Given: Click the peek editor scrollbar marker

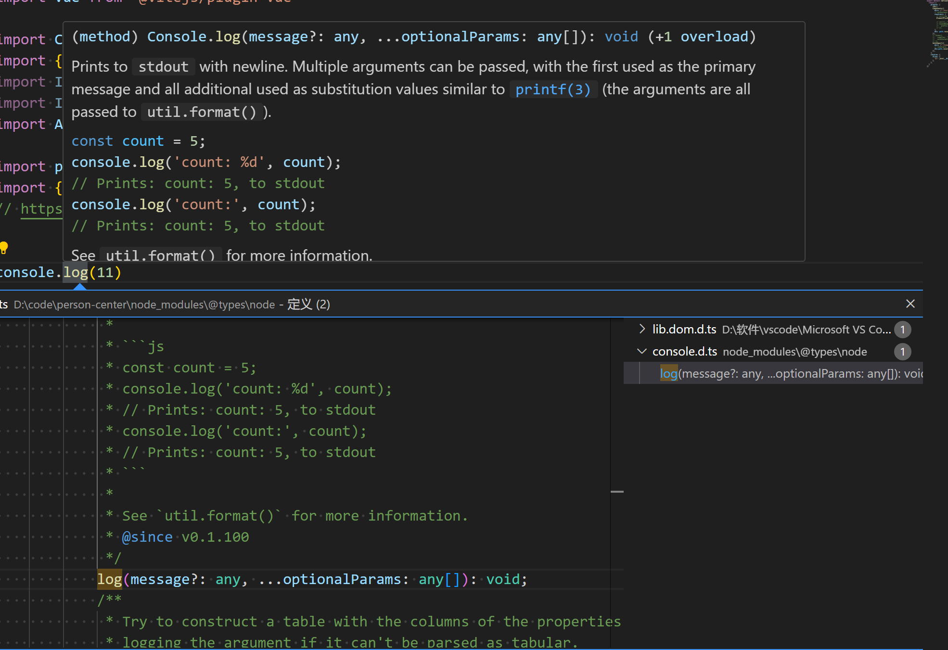Looking at the screenshot, I should click(617, 492).
